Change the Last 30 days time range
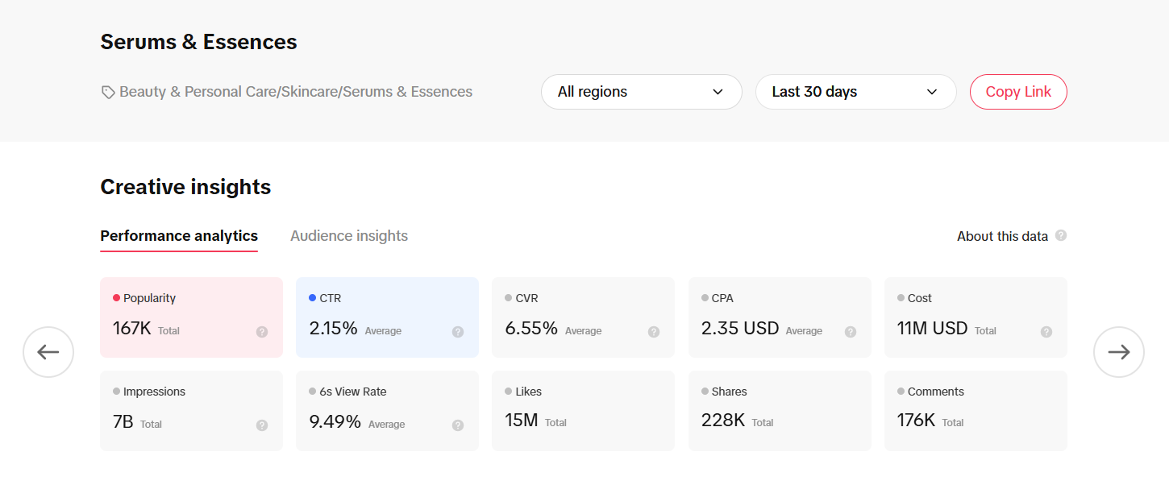The image size is (1169, 485). (x=855, y=91)
